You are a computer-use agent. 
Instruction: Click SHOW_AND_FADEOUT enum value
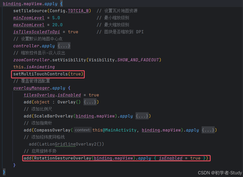coord(138,60)
